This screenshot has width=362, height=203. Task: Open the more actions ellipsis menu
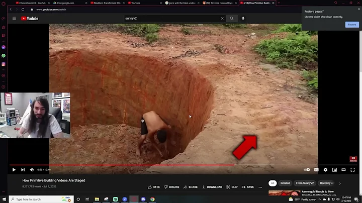(260, 187)
